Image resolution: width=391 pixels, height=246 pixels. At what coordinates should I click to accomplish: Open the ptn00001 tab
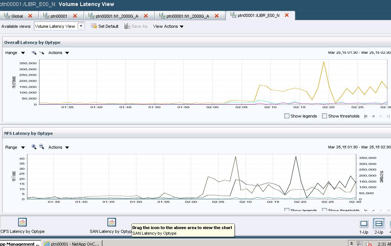coord(58,16)
